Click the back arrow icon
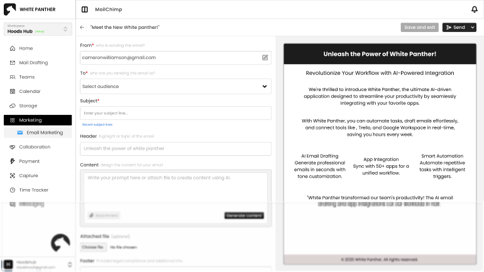484x272 pixels. click(x=82, y=28)
